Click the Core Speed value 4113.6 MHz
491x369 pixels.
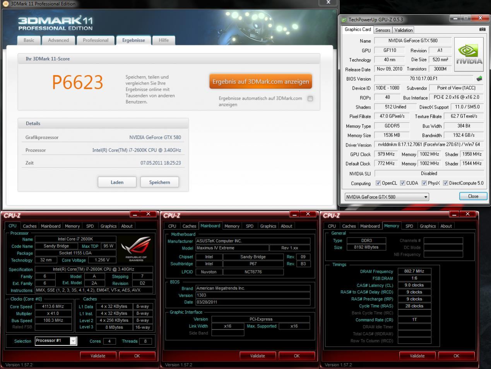(x=53, y=306)
